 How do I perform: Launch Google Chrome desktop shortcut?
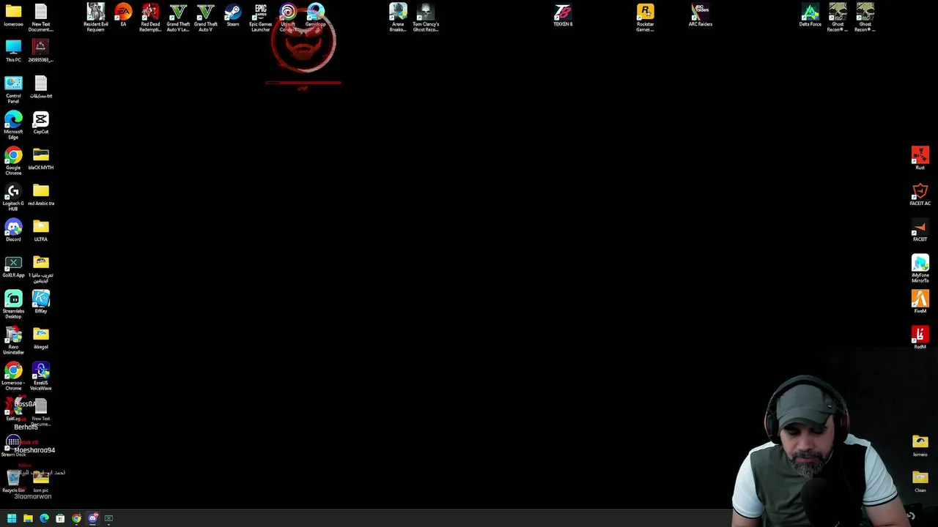click(13, 162)
